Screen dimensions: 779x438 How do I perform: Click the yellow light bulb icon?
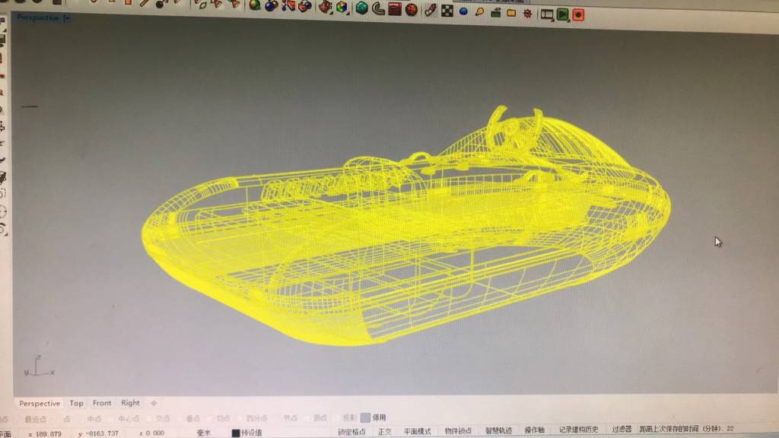(x=479, y=11)
